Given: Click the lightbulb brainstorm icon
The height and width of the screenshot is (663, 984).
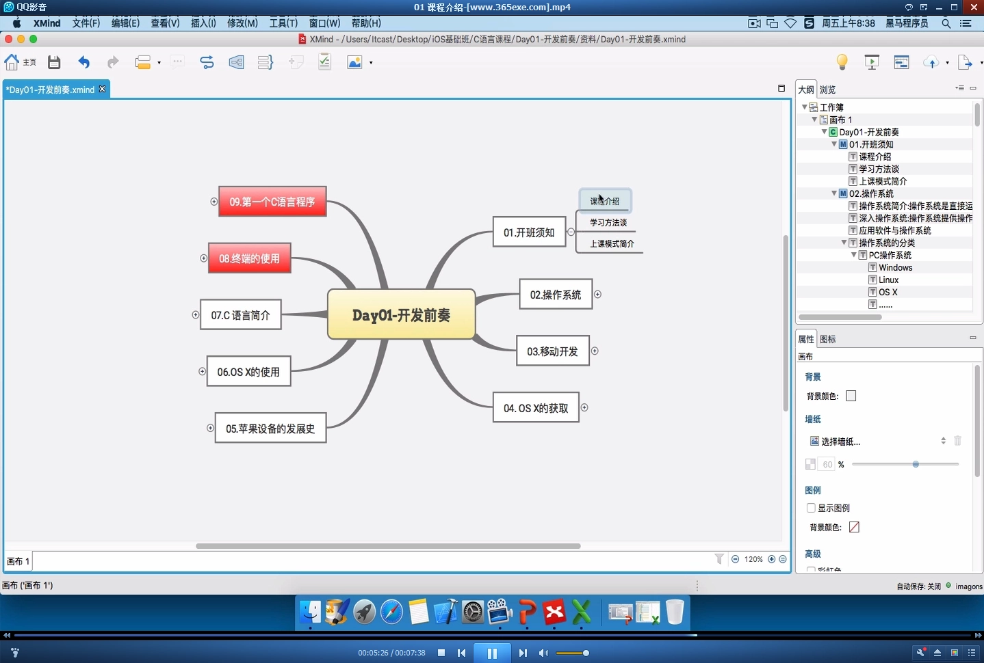Looking at the screenshot, I should point(842,62).
